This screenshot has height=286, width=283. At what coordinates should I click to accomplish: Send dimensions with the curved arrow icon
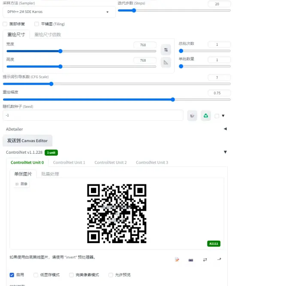click(219, 259)
